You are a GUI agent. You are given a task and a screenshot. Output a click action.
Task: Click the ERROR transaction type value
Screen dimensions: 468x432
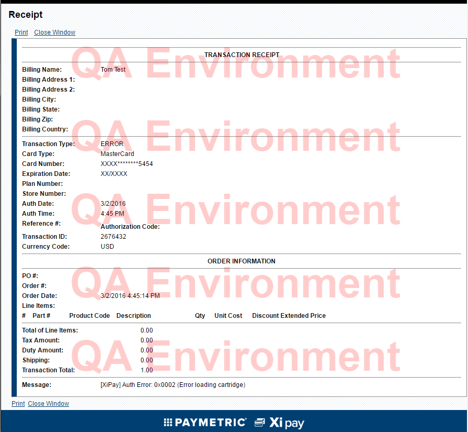click(x=112, y=144)
